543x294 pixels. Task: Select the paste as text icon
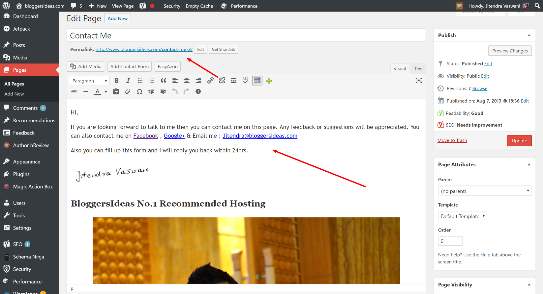tap(116, 91)
